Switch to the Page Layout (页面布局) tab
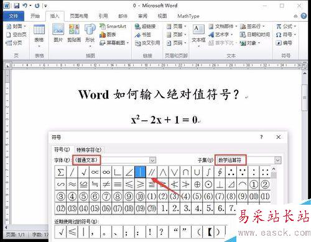Image resolution: width=311 pixels, height=242 pixels. pos(79,16)
